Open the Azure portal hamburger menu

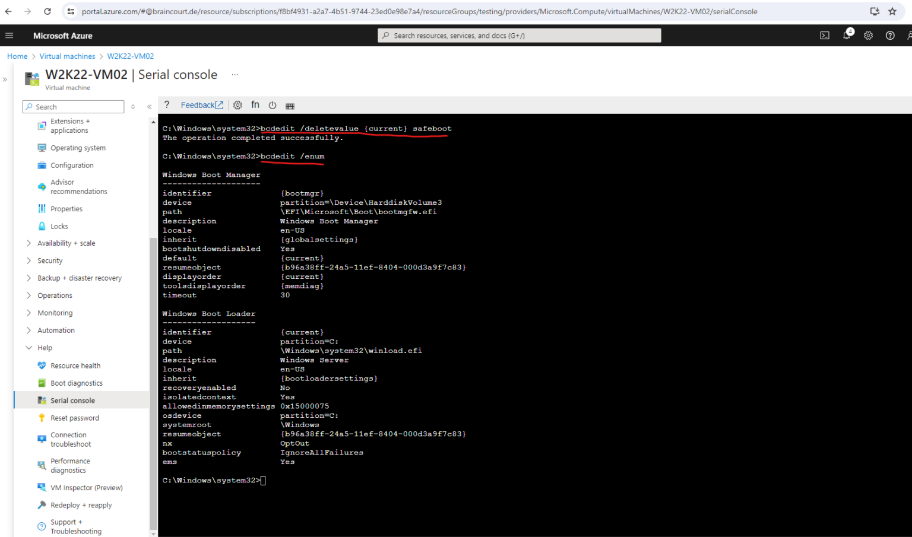pos(9,36)
